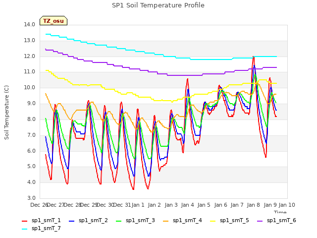Click the 3.0 y-axis tick label
The width and height of the screenshot is (317, 238).
(31, 198)
